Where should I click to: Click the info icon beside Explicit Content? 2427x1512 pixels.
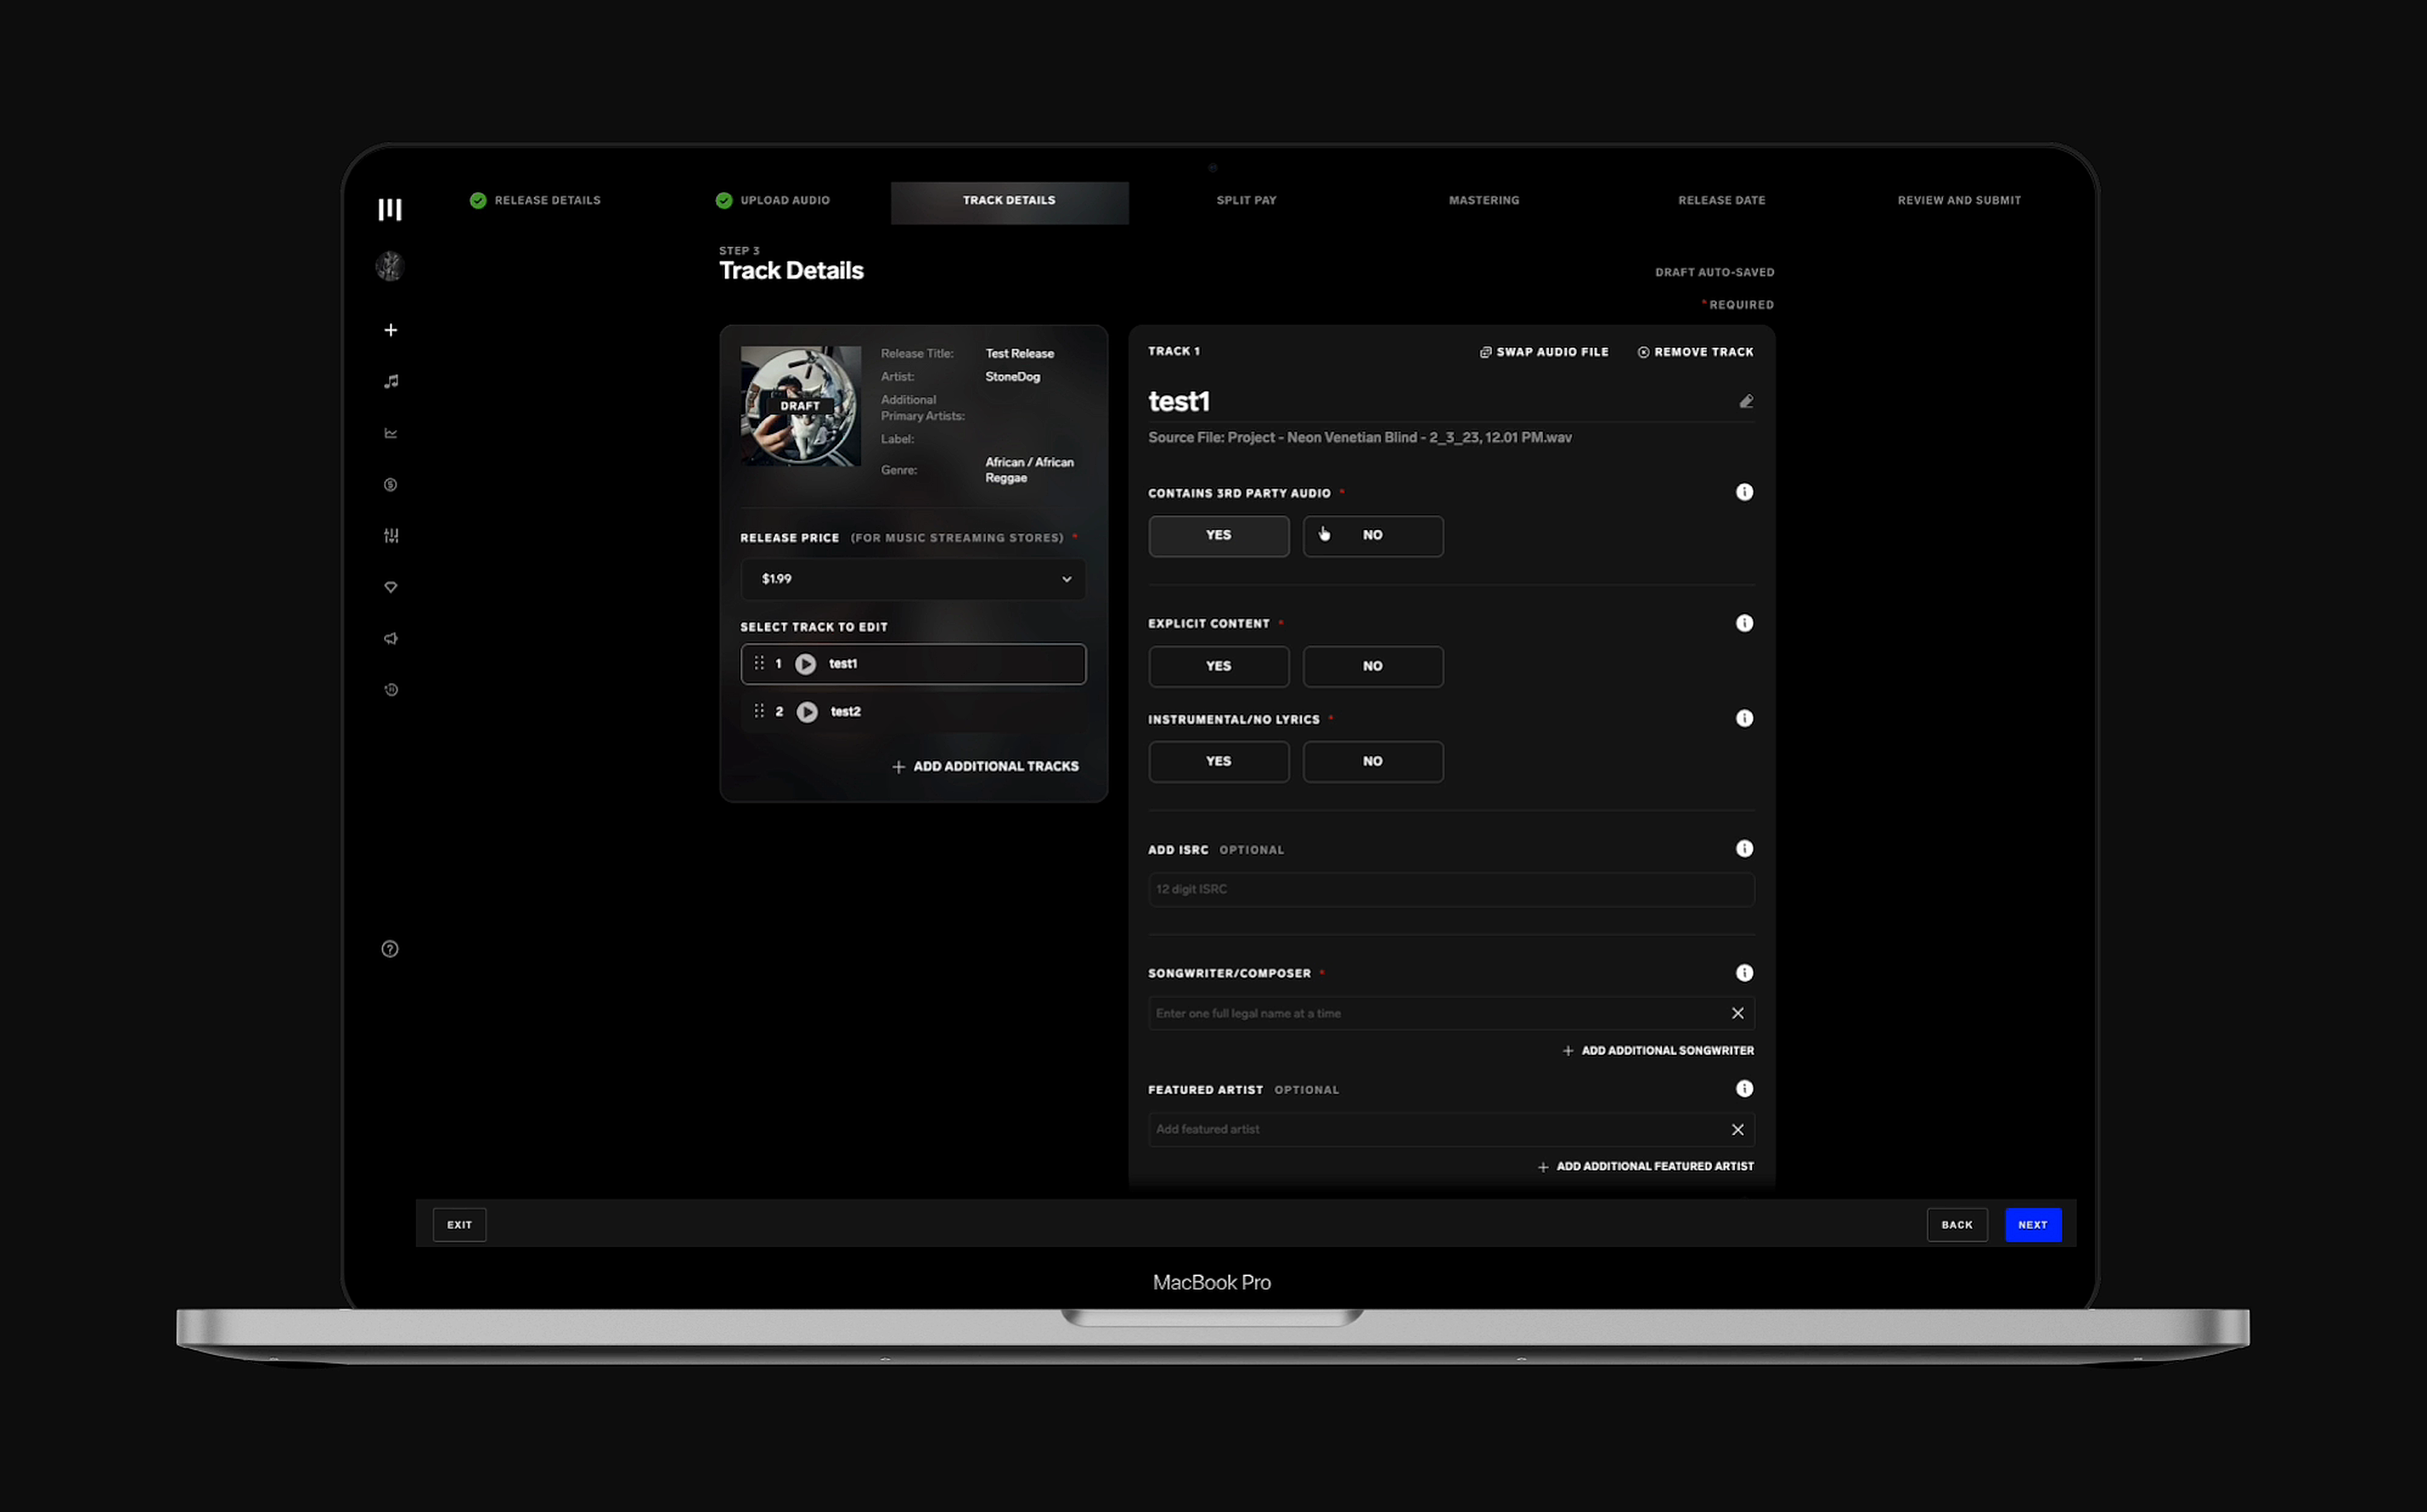point(1745,623)
